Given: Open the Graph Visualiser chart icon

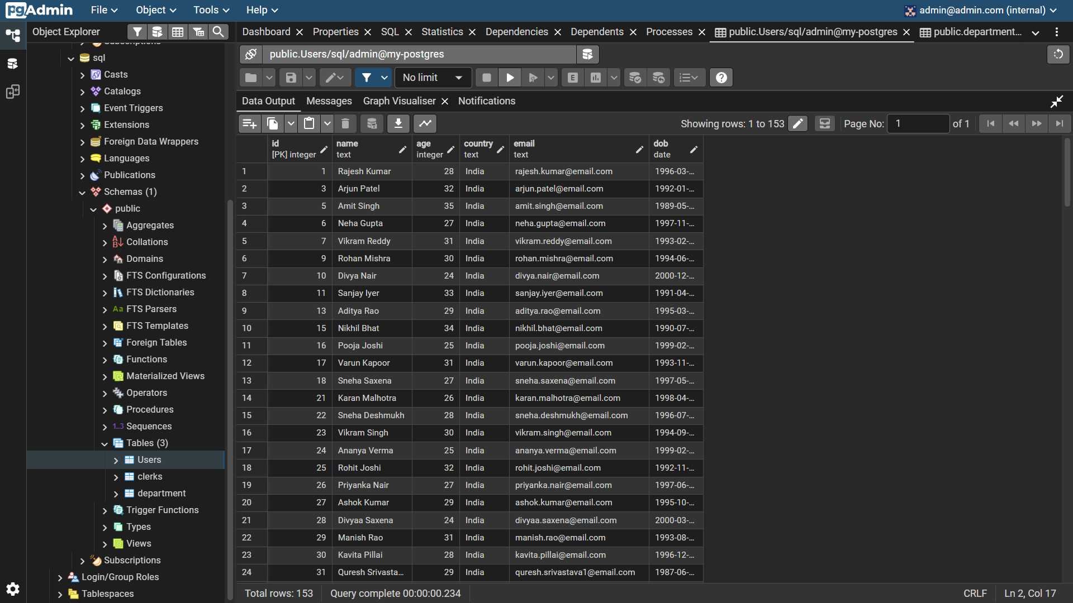Looking at the screenshot, I should [x=426, y=123].
